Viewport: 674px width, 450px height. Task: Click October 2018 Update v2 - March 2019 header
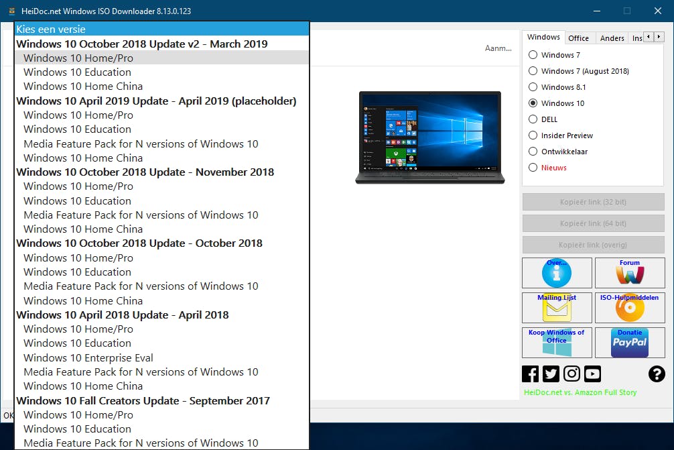pyautogui.click(x=161, y=44)
